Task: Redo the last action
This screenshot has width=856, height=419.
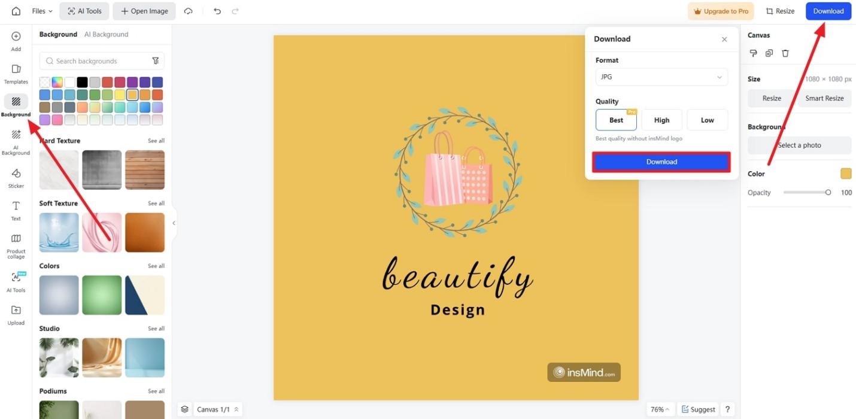Action: coord(235,11)
